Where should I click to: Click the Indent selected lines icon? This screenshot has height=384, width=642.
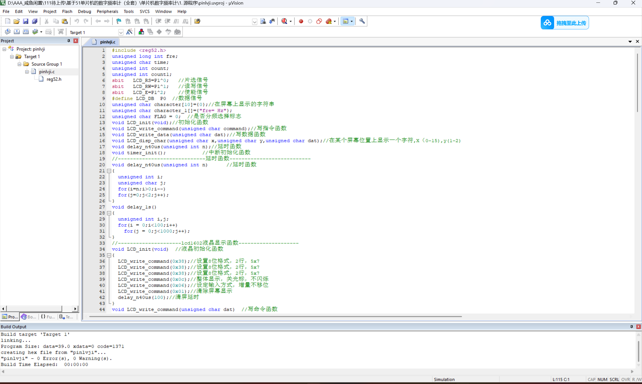click(x=158, y=21)
